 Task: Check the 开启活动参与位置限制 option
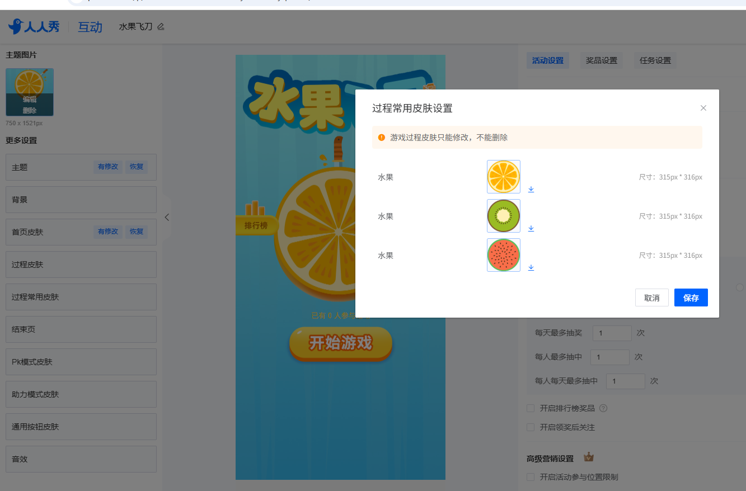[x=531, y=476]
